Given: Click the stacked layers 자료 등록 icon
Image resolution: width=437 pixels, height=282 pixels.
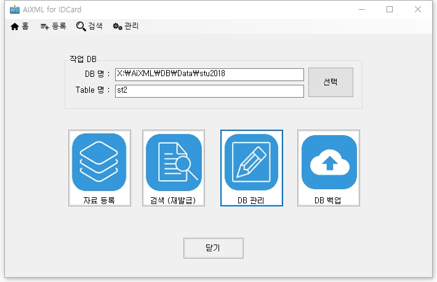Looking at the screenshot, I should [x=99, y=162].
